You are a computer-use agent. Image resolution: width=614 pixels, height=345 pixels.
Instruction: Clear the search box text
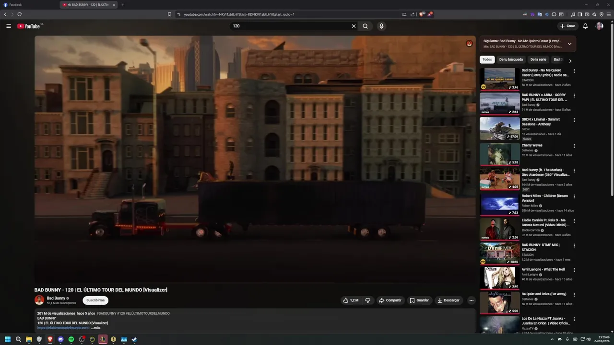tap(354, 26)
